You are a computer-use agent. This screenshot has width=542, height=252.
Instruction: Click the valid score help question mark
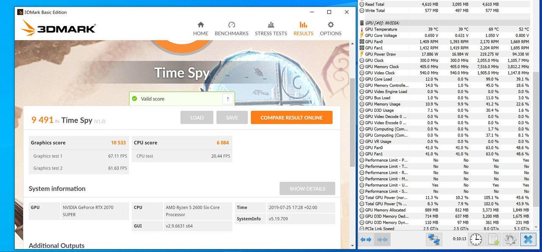(x=228, y=99)
